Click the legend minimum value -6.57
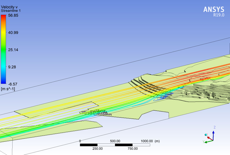 click(13, 84)
